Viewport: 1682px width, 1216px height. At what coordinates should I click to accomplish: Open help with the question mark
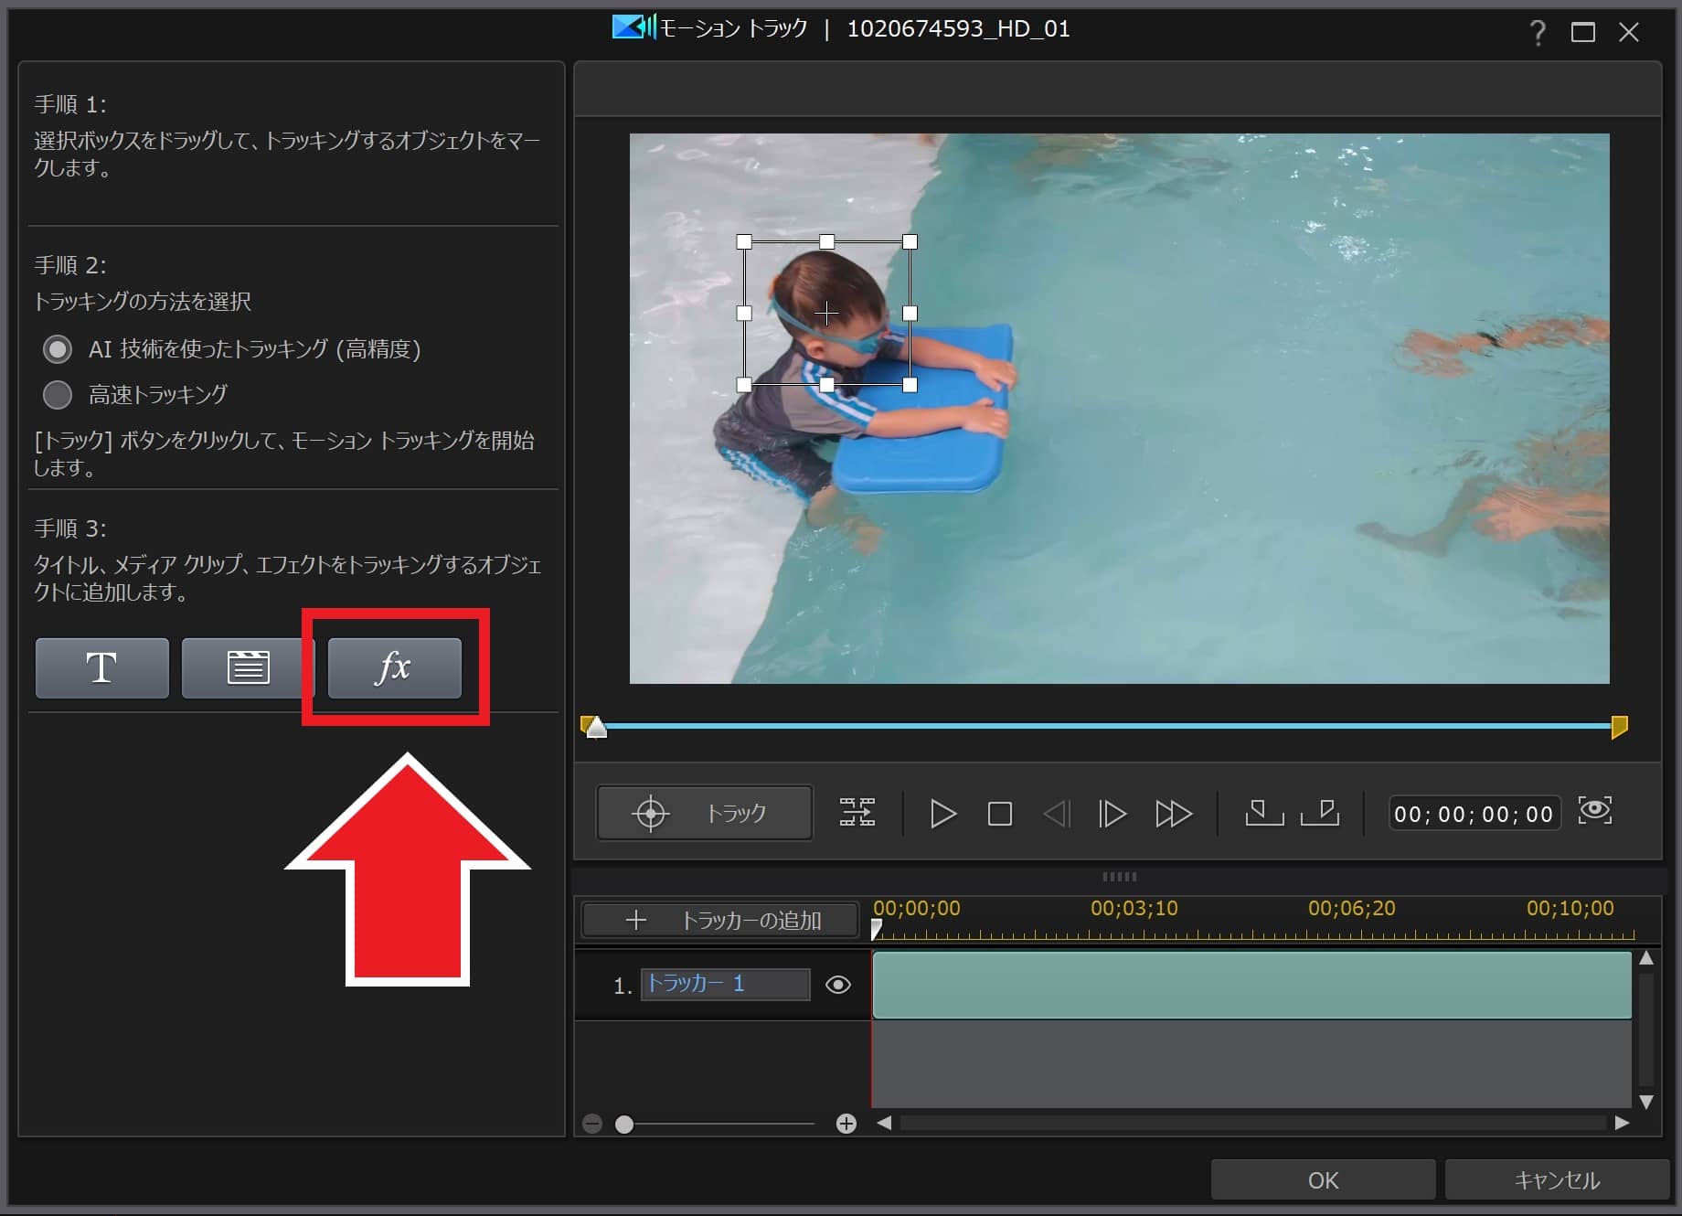click(1538, 33)
